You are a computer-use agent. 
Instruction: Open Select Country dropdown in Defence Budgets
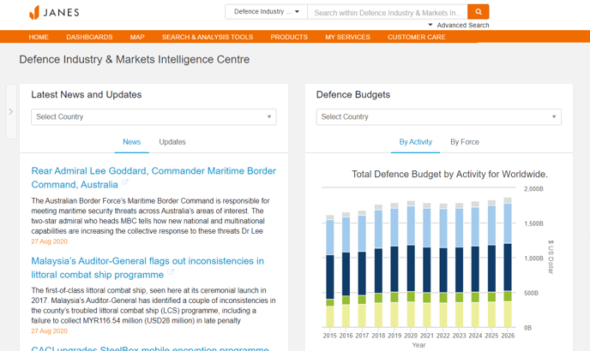pos(438,116)
